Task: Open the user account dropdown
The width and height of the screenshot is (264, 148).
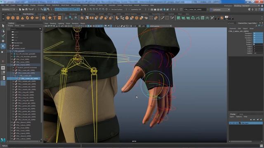Action: pos(220,9)
